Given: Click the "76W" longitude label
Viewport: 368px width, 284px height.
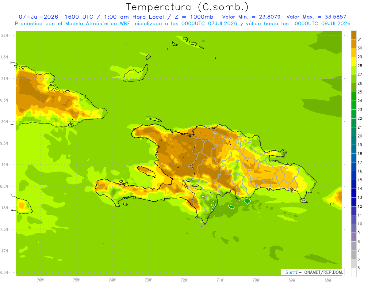Looking at the screenshot, I should tap(40, 280).
